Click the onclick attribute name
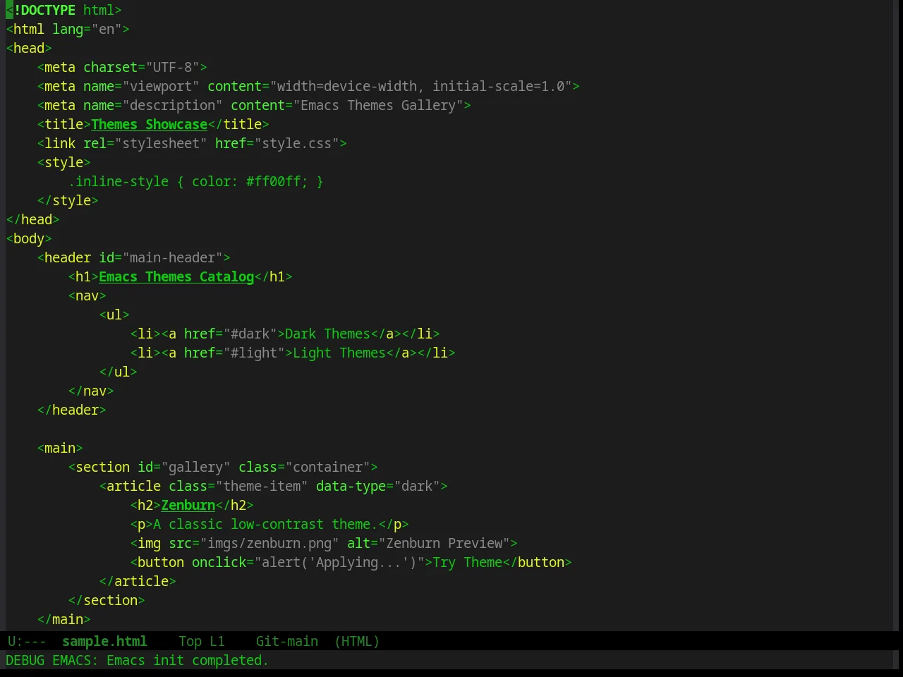The width and height of the screenshot is (903, 677). pyautogui.click(x=219, y=562)
